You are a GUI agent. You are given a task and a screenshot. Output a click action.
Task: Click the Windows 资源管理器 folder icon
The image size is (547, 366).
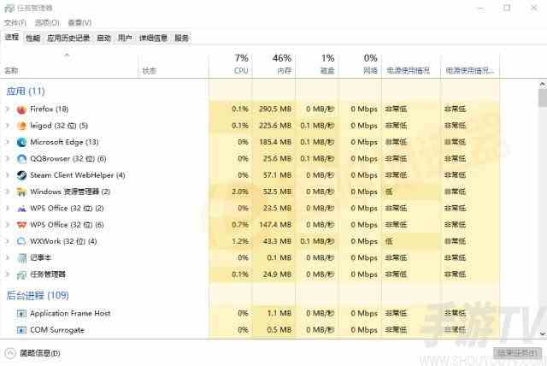(x=21, y=192)
